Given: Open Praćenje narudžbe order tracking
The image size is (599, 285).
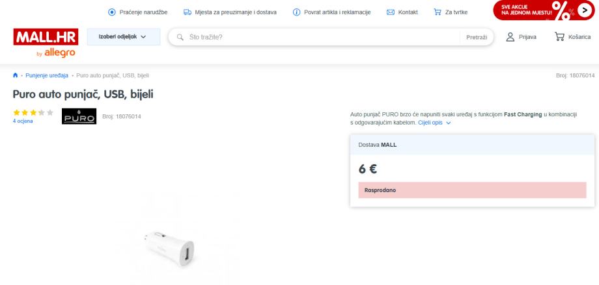Looking at the screenshot, I should pos(137,12).
